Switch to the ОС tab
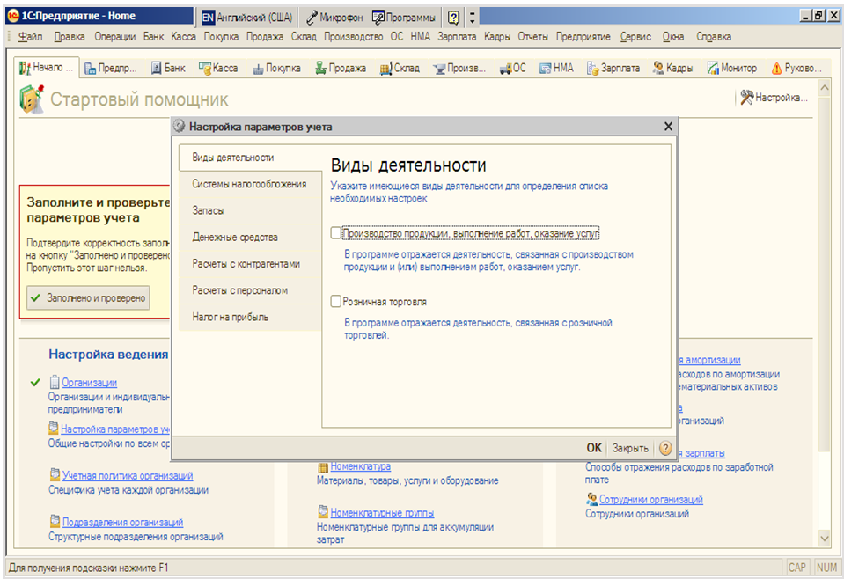This screenshot has height=579, width=844. coord(512,68)
